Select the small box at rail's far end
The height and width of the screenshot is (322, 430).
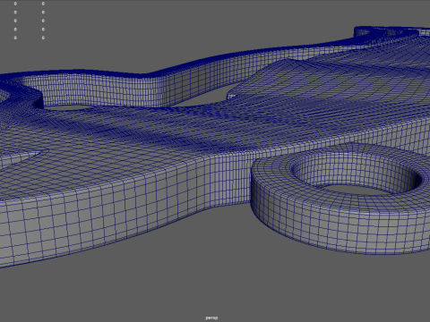tap(385, 32)
